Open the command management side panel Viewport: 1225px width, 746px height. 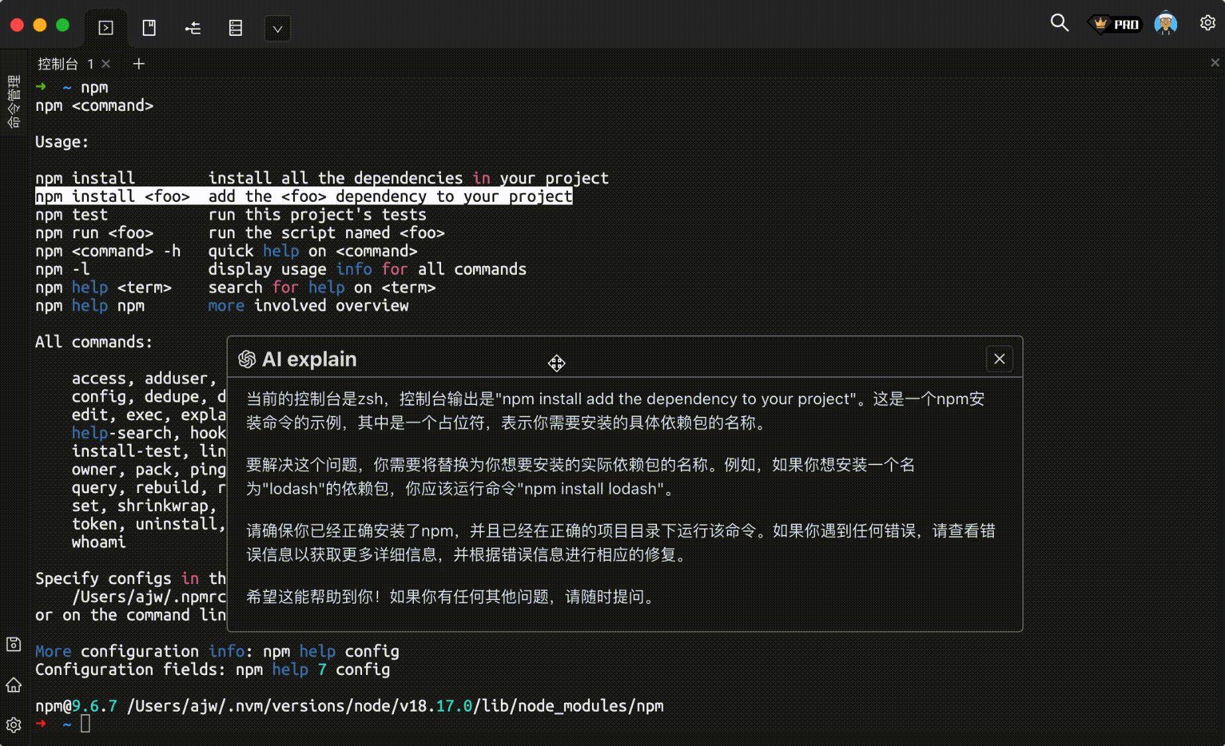pyautogui.click(x=13, y=102)
